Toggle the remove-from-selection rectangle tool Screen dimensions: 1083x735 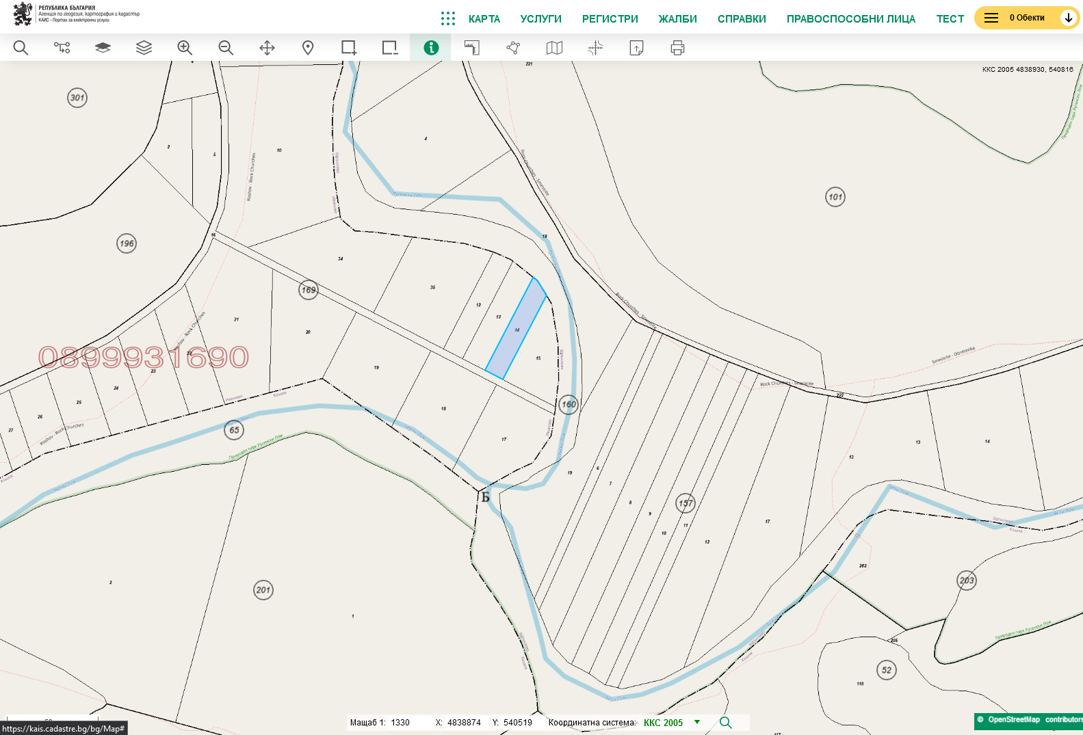pos(390,48)
